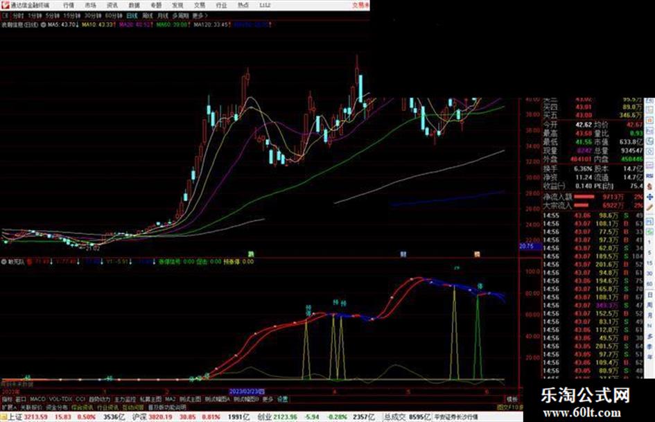Image resolution: width=655 pixels, height=422 pixels.
Task: Click the money bag icon in right sidebar
Action: [x=649, y=187]
